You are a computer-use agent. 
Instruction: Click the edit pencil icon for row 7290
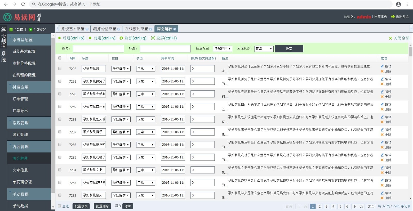pos(382,91)
